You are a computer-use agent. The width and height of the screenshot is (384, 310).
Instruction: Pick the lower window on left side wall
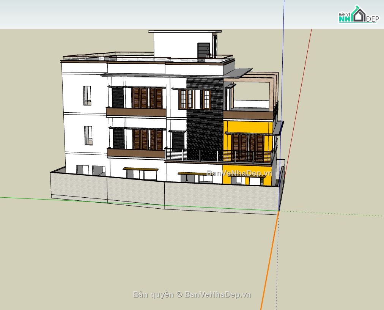(x=88, y=135)
